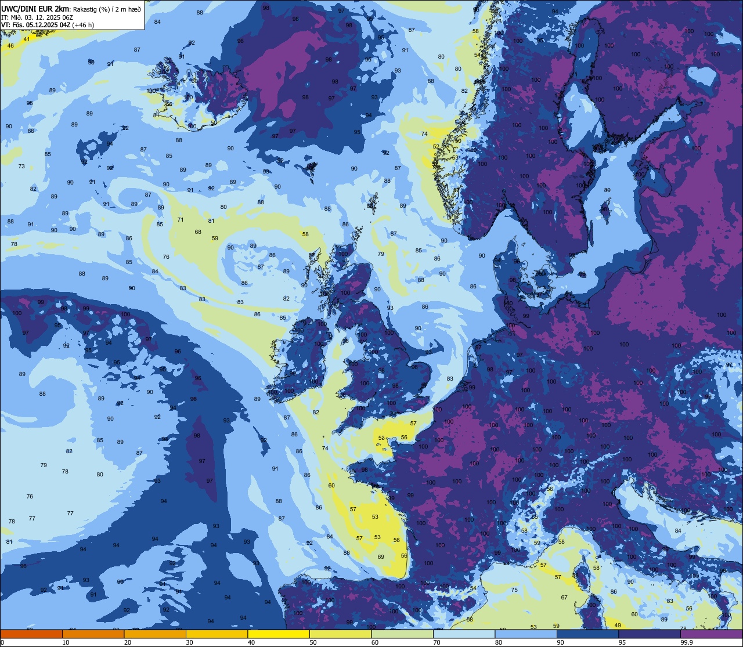This screenshot has height=647, width=743.
Task: Click the parameter text 'Rakastig (%) í 2 m hæð'
Action: (x=107, y=9)
